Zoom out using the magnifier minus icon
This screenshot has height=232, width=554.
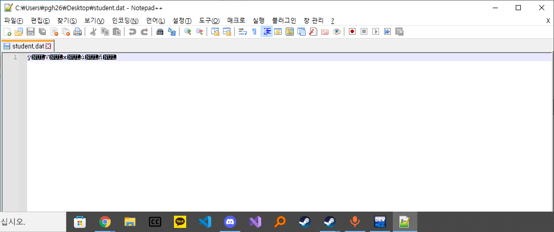point(199,32)
